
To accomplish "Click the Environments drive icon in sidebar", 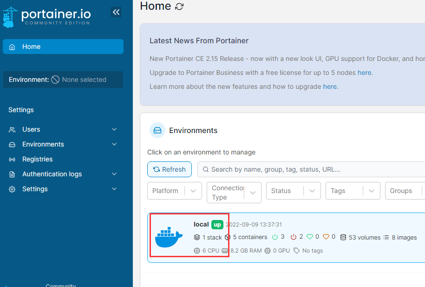I will [x=12, y=145].
